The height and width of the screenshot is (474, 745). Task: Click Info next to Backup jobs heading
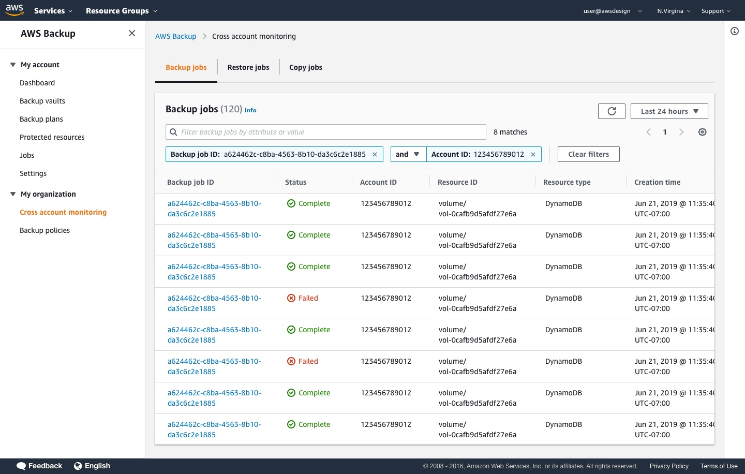(x=250, y=110)
